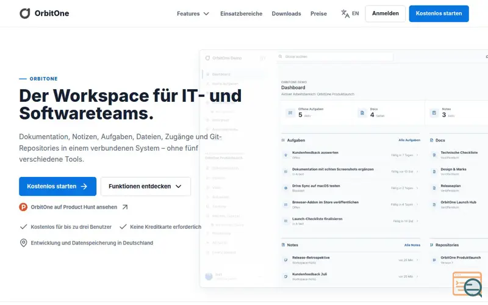
Task: Open the Kundenfeedback auswerten row chevron
Action: coord(417,155)
